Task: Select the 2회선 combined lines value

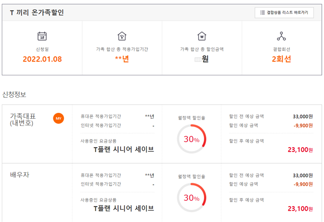Action: tap(282, 59)
